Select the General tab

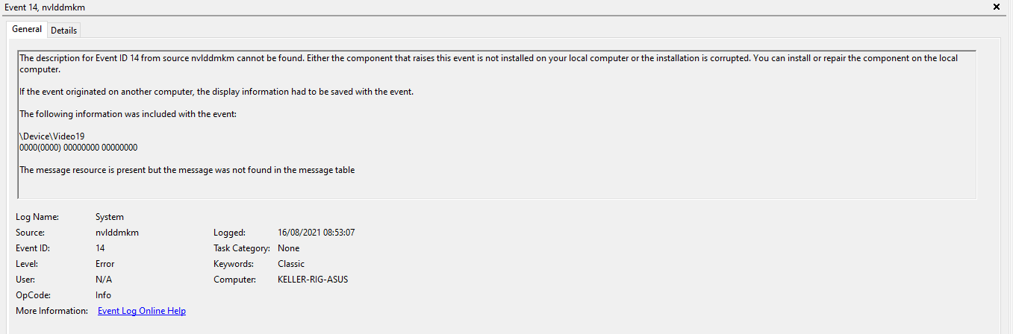(x=27, y=30)
